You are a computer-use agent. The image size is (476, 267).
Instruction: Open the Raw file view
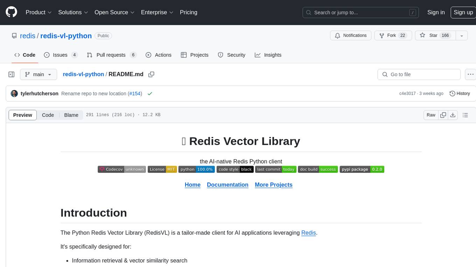pos(431,115)
